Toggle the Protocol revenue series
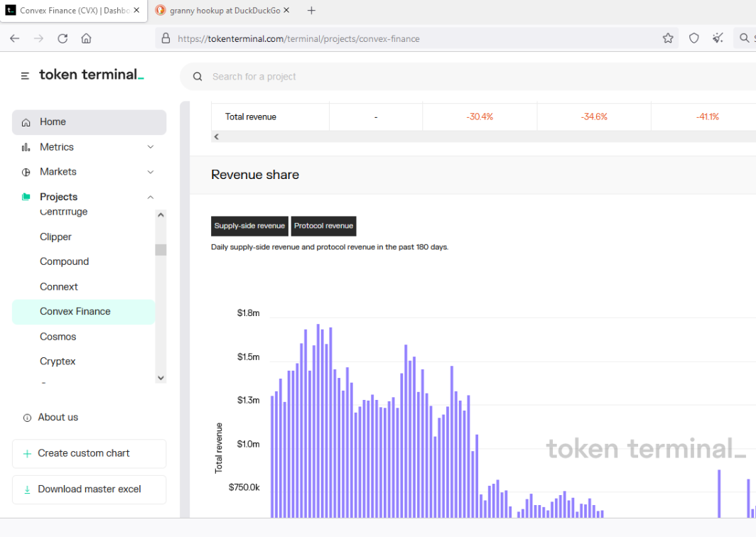 [323, 226]
